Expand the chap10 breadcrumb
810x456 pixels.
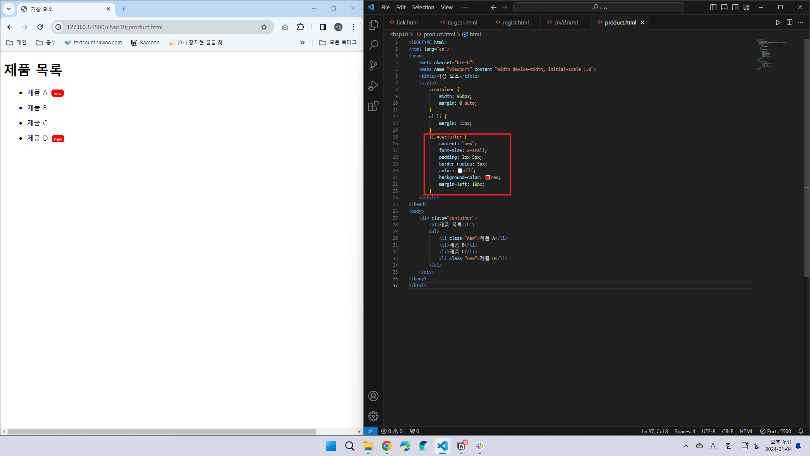coord(399,34)
